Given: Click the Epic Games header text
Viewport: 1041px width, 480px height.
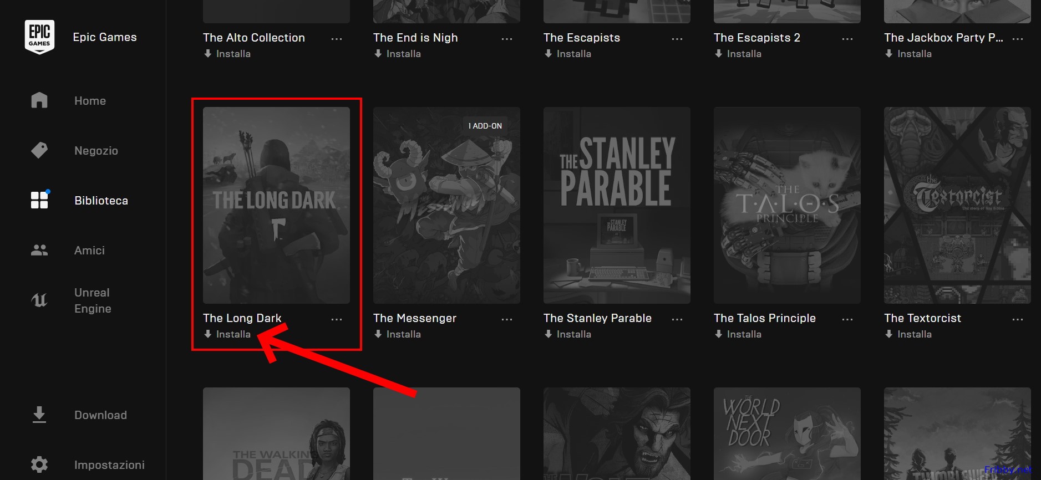Looking at the screenshot, I should click(x=105, y=37).
